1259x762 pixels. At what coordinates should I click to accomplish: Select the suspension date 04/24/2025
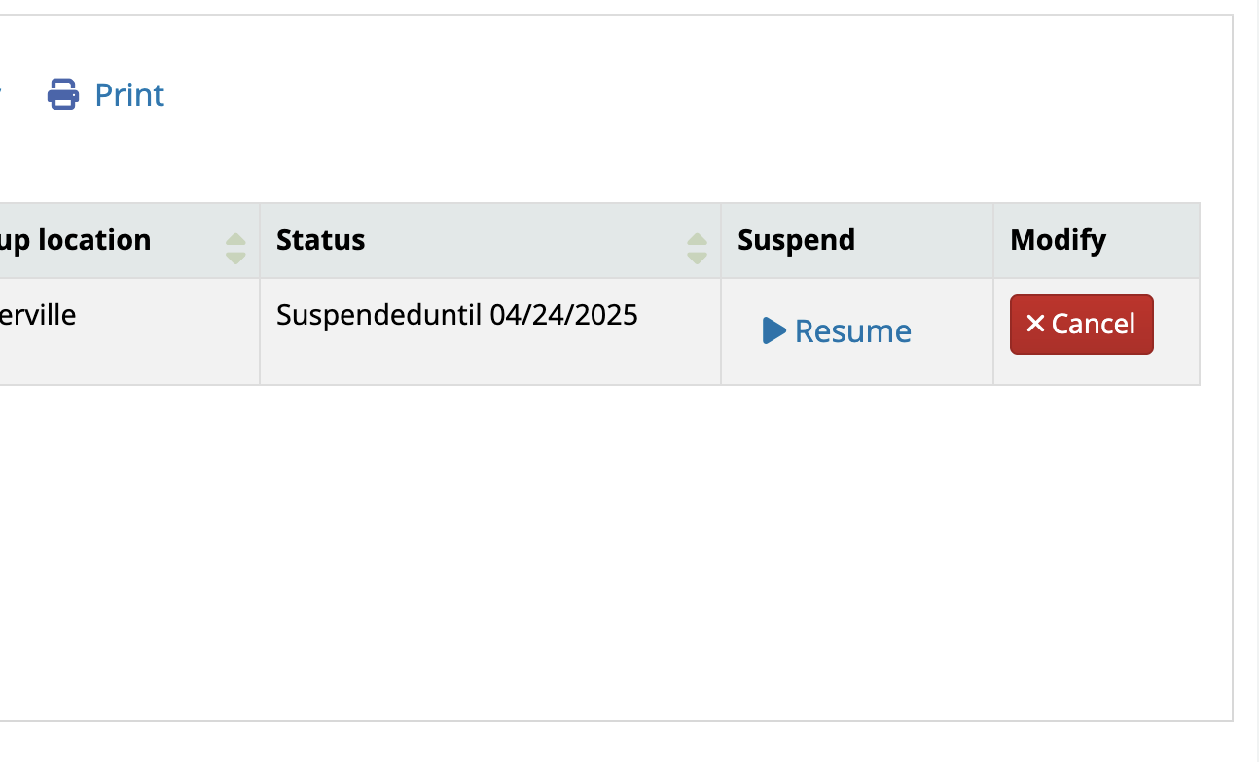pos(563,315)
